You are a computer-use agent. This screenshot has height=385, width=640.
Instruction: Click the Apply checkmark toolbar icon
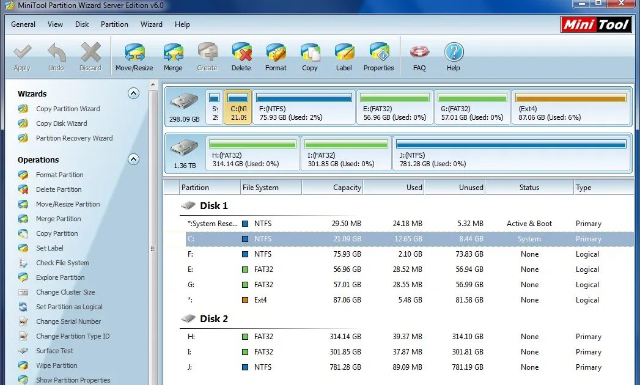[x=22, y=53]
